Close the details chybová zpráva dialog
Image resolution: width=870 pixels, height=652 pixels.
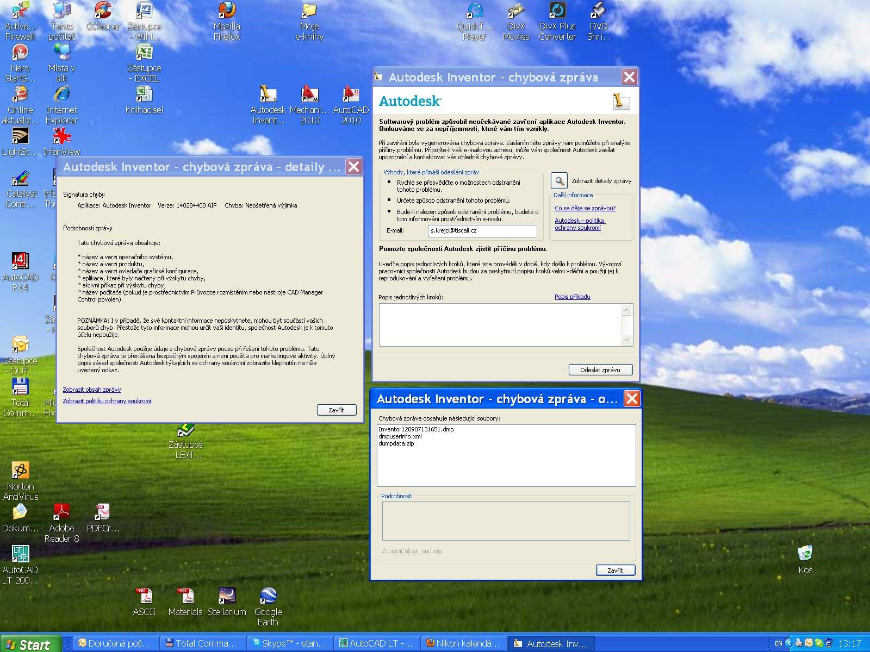[x=353, y=167]
